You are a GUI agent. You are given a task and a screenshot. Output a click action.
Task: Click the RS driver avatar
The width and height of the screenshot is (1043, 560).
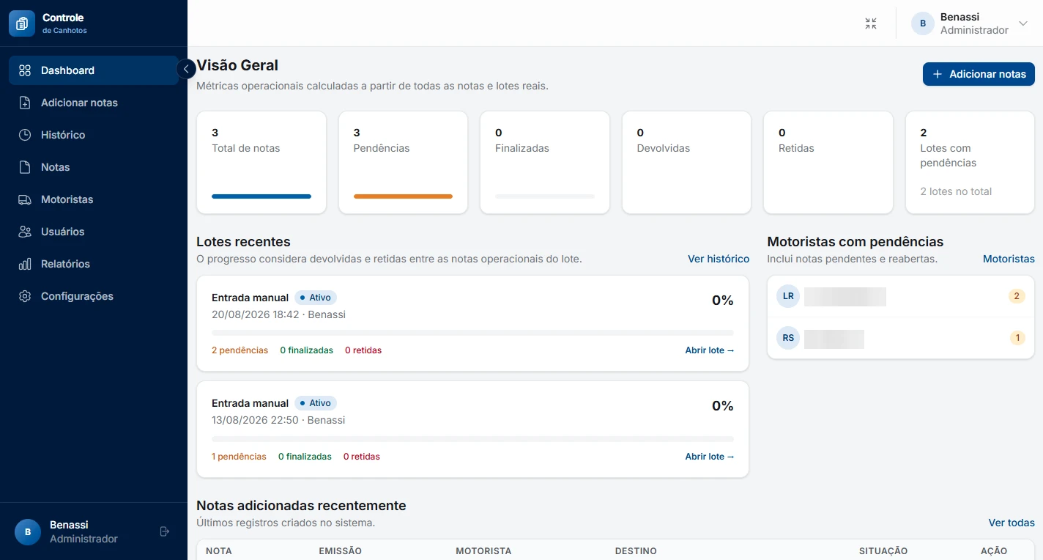click(788, 338)
